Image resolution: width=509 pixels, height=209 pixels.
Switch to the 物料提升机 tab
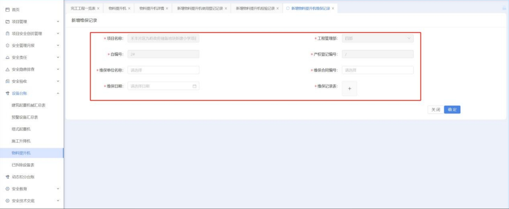click(117, 8)
